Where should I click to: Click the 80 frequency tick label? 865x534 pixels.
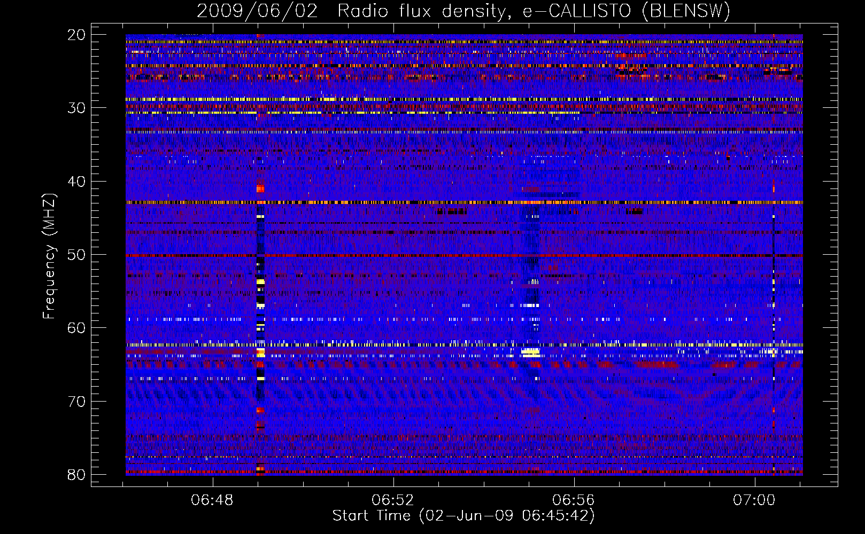(x=77, y=475)
